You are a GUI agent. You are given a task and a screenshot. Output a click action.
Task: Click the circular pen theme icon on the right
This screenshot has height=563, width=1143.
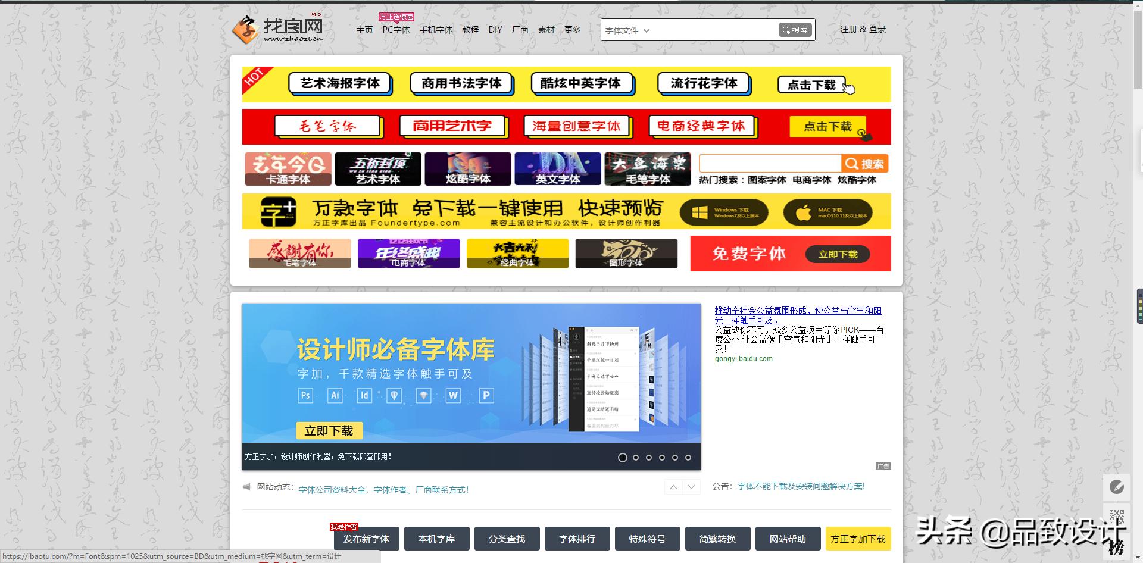(1118, 487)
